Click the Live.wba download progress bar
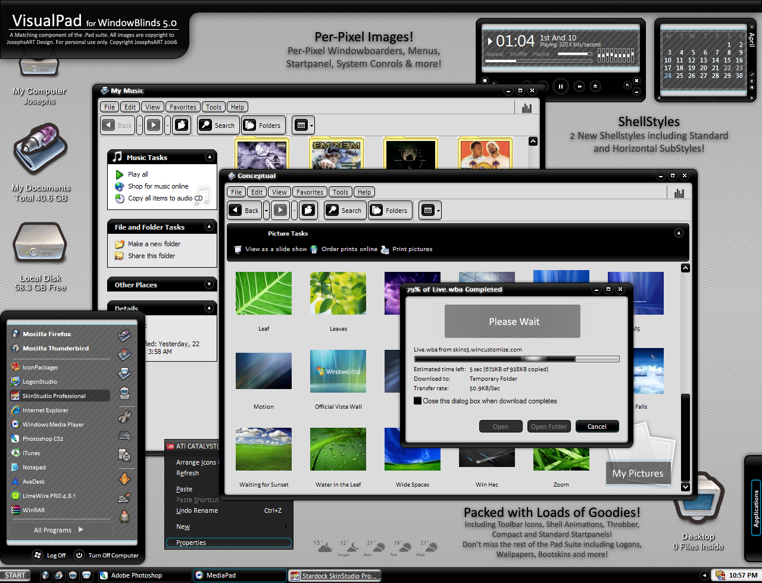The width and height of the screenshot is (762, 583). 517,359
